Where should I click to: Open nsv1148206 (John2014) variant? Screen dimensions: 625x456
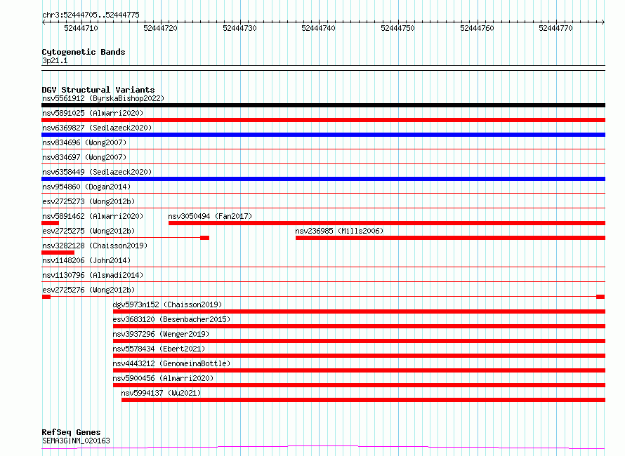[86, 260]
